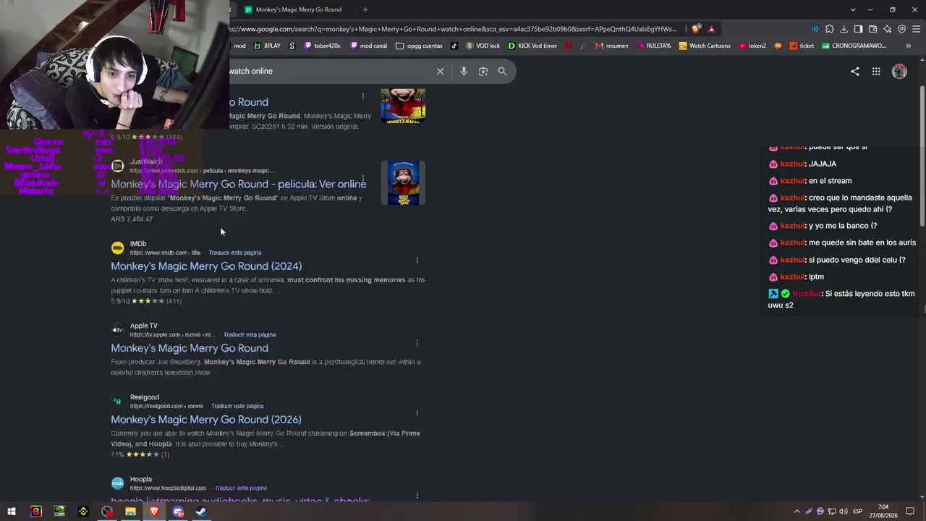Open the browser hamburger menu
The image size is (926, 521).
[x=917, y=29]
